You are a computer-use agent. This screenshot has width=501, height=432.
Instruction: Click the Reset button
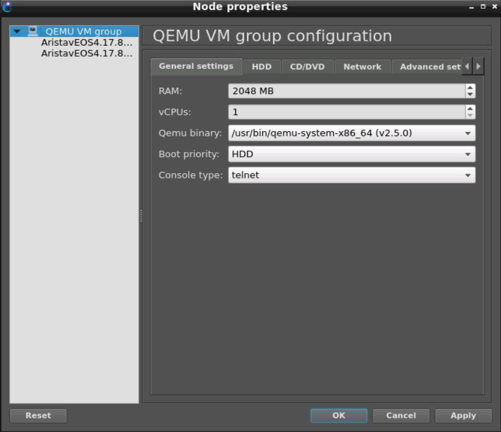point(38,416)
